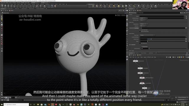Click Offset slider handle
Viewport: 189px width, 106px height.
click(x=148, y=41)
